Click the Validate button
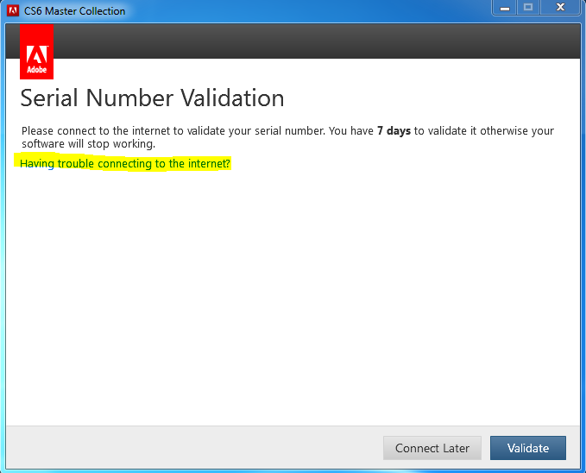The height and width of the screenshot is (473, 586). click(527, 448)
